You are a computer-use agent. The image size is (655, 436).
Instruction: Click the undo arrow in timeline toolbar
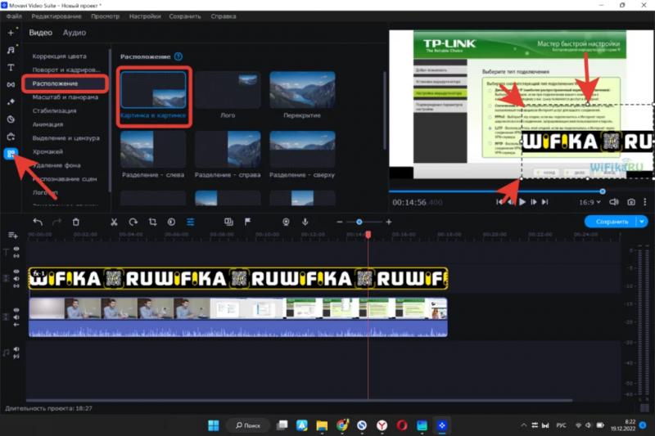pyautogui.click(x=38, y=222)
